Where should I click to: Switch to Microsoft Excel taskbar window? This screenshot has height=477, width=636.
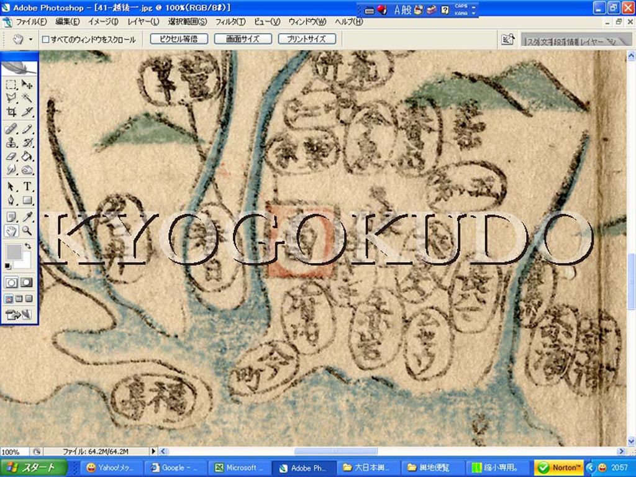pyautogui.click(x=239, y=468)
